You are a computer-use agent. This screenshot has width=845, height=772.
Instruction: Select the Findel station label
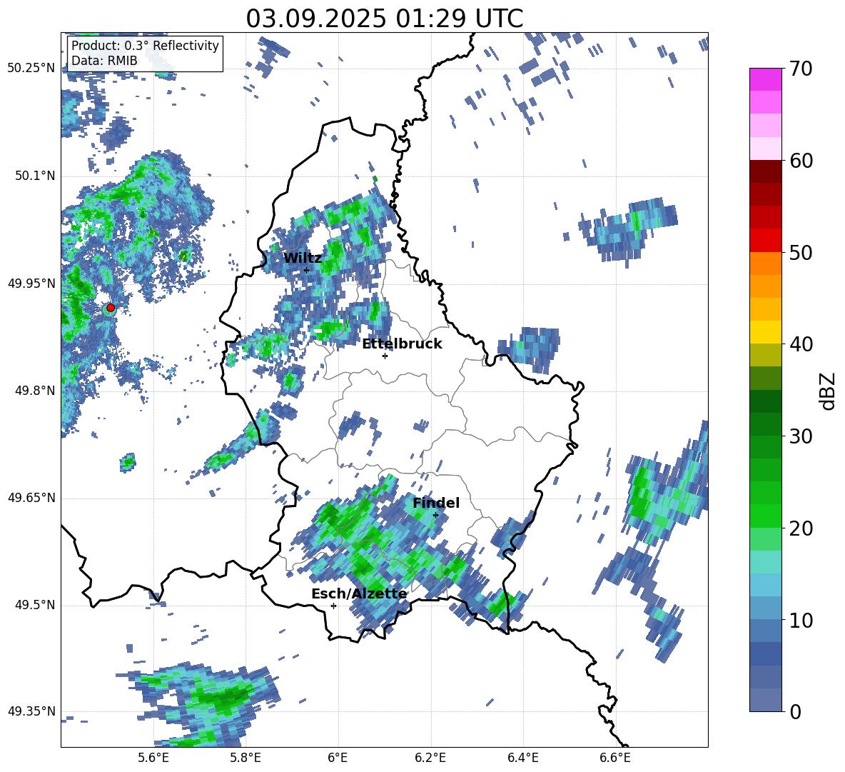click(x=436, y=503)
